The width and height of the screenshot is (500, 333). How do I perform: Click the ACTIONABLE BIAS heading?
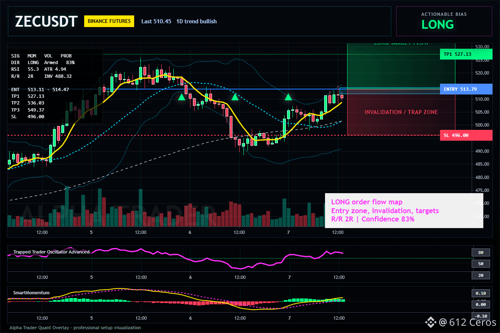tap(444, 14)
